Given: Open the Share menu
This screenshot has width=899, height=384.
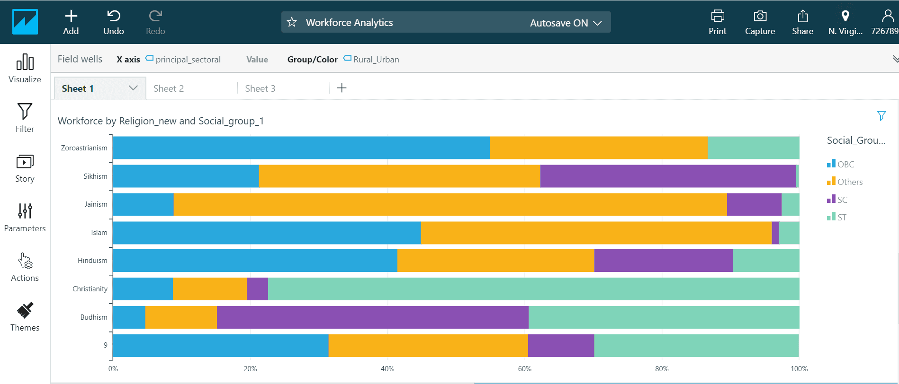Looking at the screenshot, I should 803,22.
